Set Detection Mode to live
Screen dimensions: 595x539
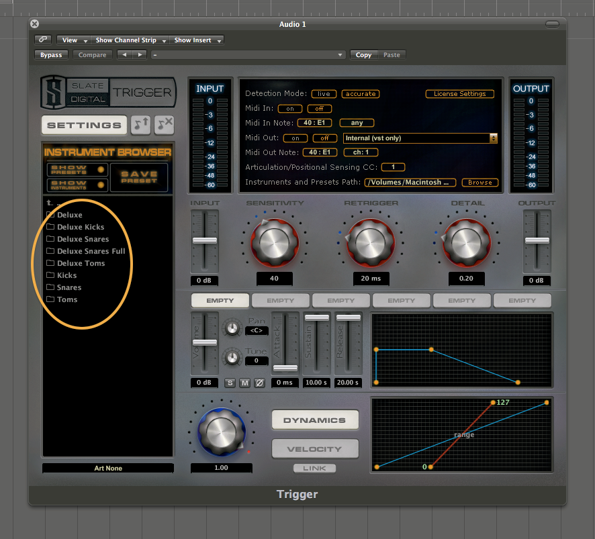click(324, 94)
